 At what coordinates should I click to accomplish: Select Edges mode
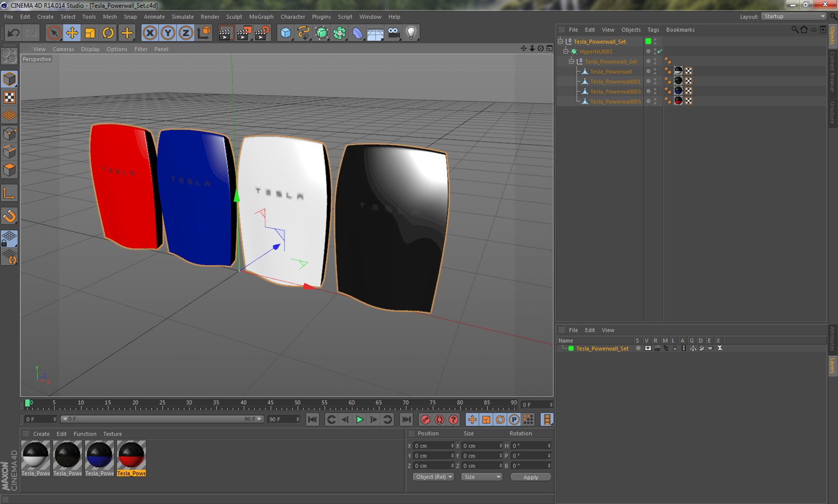pos(9,152)
